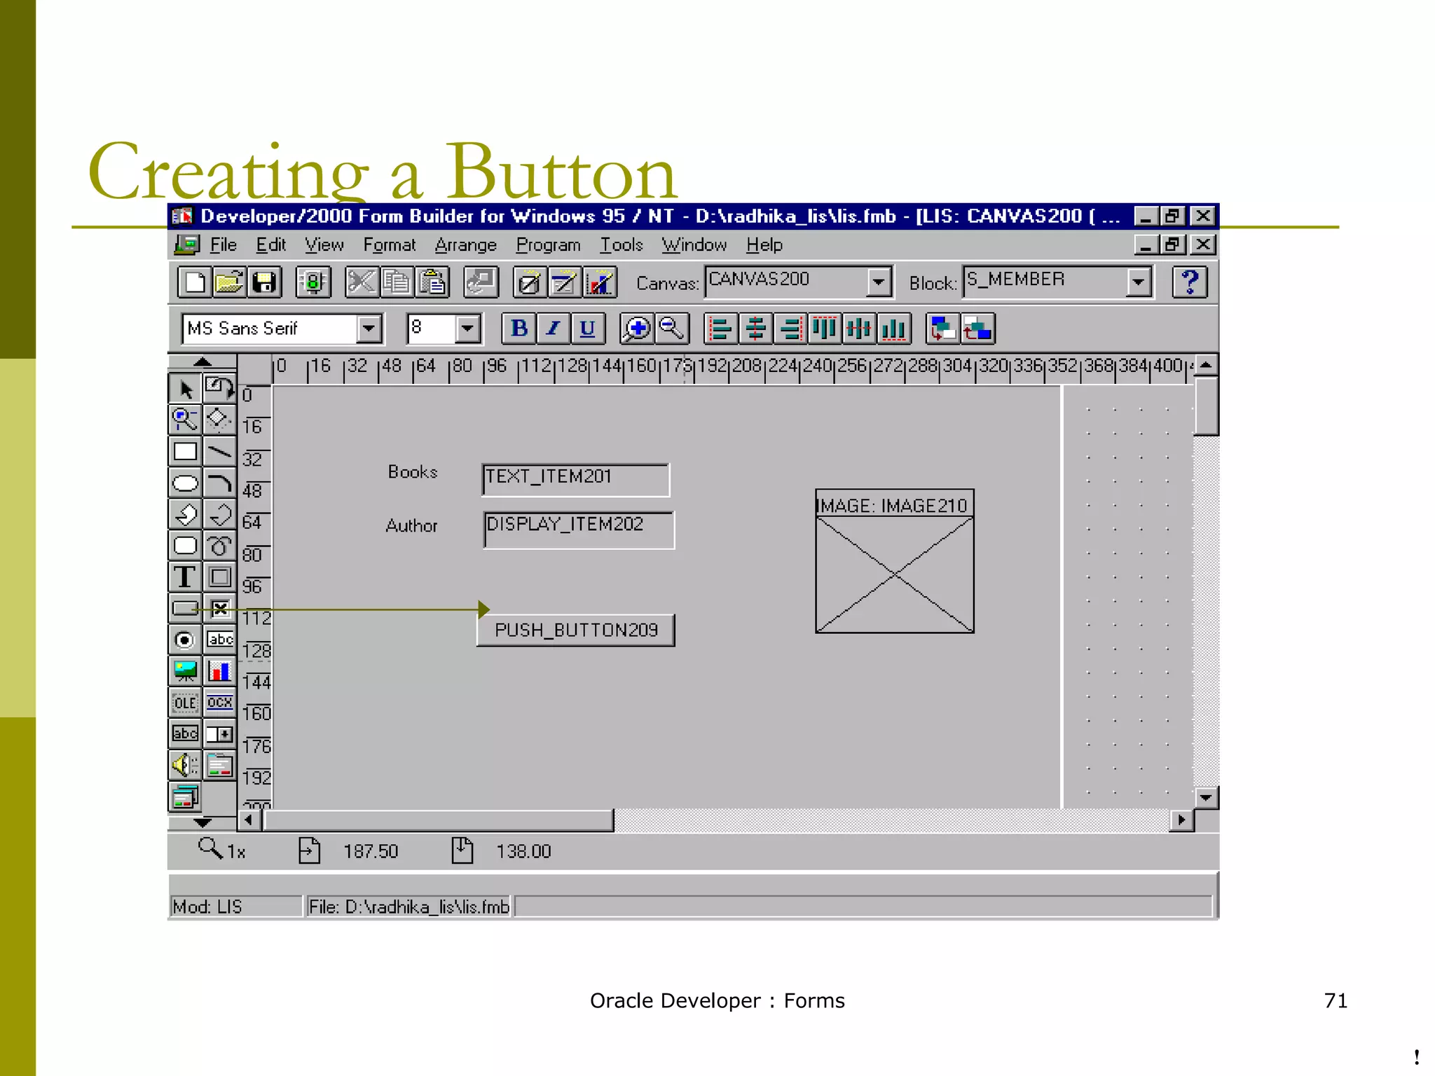The width and height of the screenshot is (1435, 1076).
Task: Open the Window menu
Action: (694, 245)
